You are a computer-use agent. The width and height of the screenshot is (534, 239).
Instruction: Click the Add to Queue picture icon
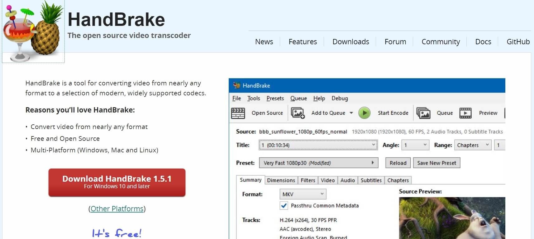[298, 113]
